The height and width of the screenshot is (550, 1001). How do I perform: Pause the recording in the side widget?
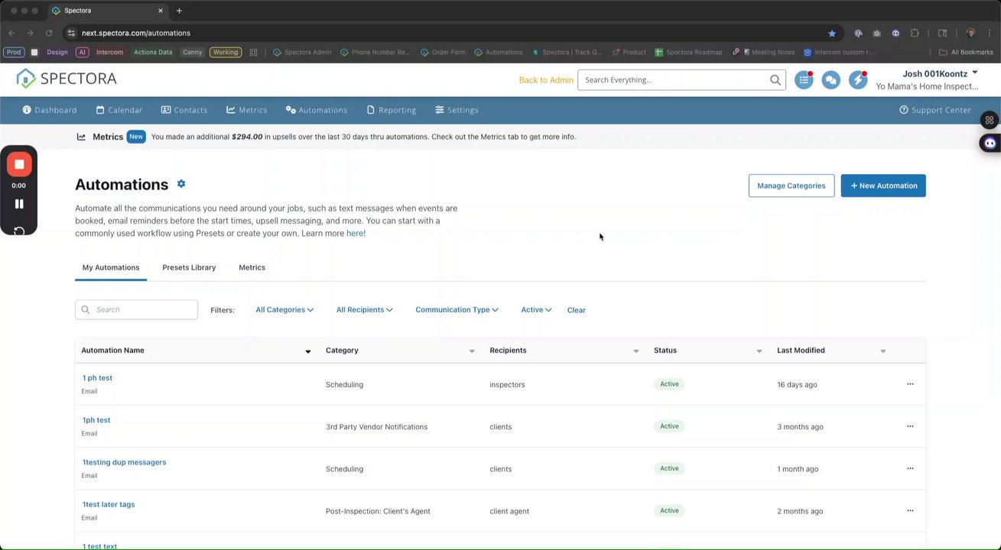(x=19, y=204)
